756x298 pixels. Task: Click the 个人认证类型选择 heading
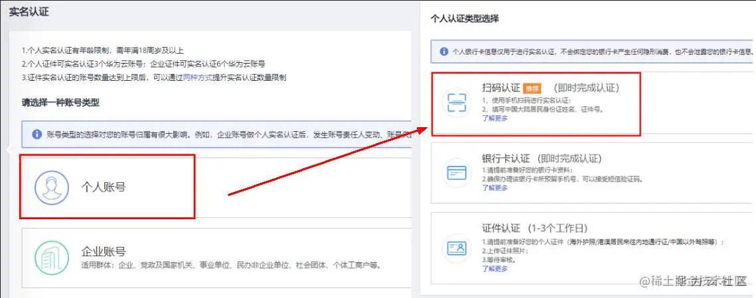pos(465,19)
